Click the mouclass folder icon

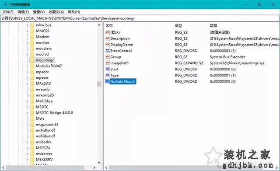(32, 49)
